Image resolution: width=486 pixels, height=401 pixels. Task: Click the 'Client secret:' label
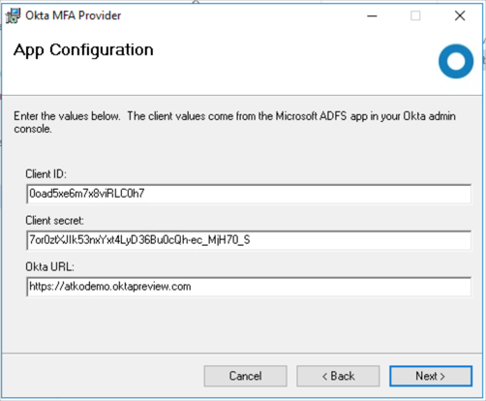click(54, 221)
